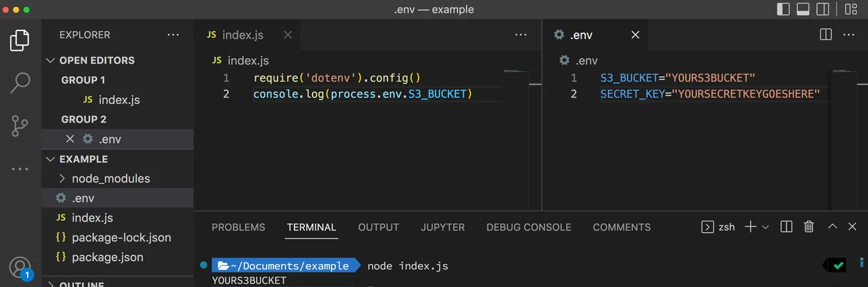
Task: Switch to the Jupyter tab
Action: 443,227
